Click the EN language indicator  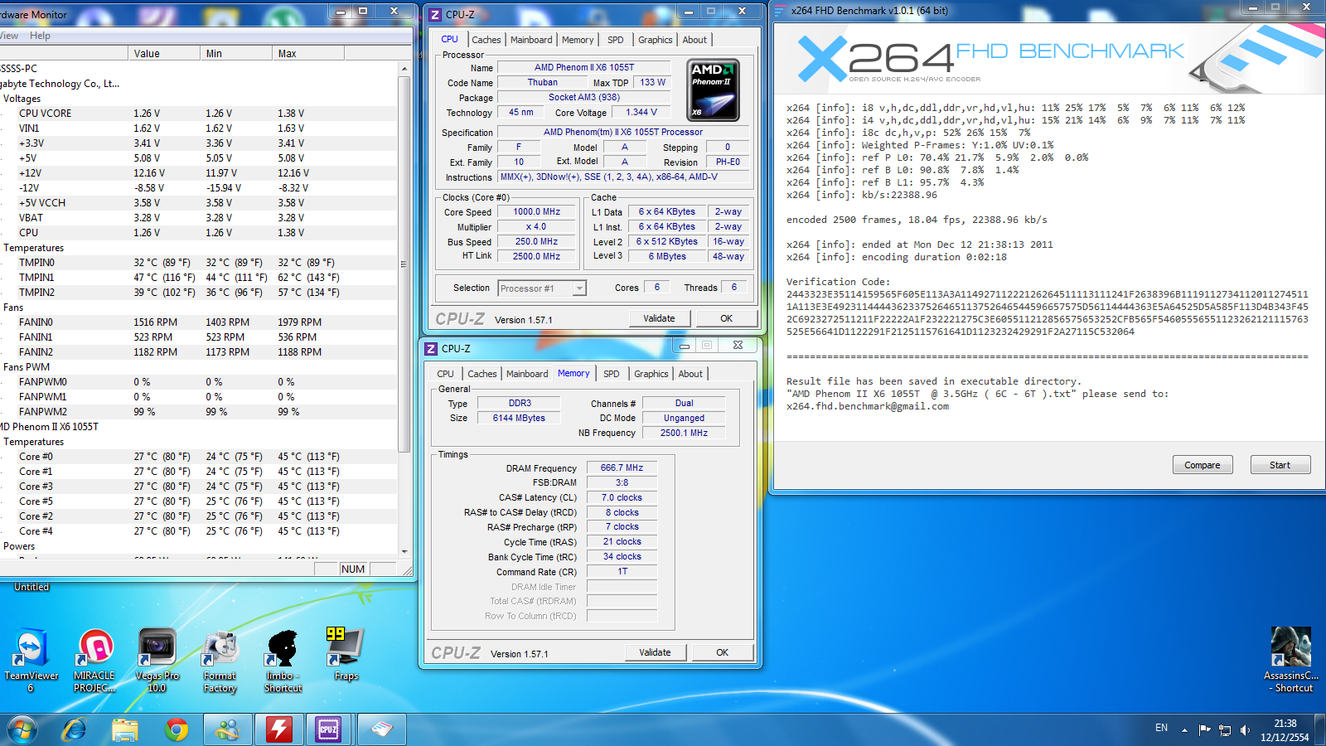[x=1161, y=728]
